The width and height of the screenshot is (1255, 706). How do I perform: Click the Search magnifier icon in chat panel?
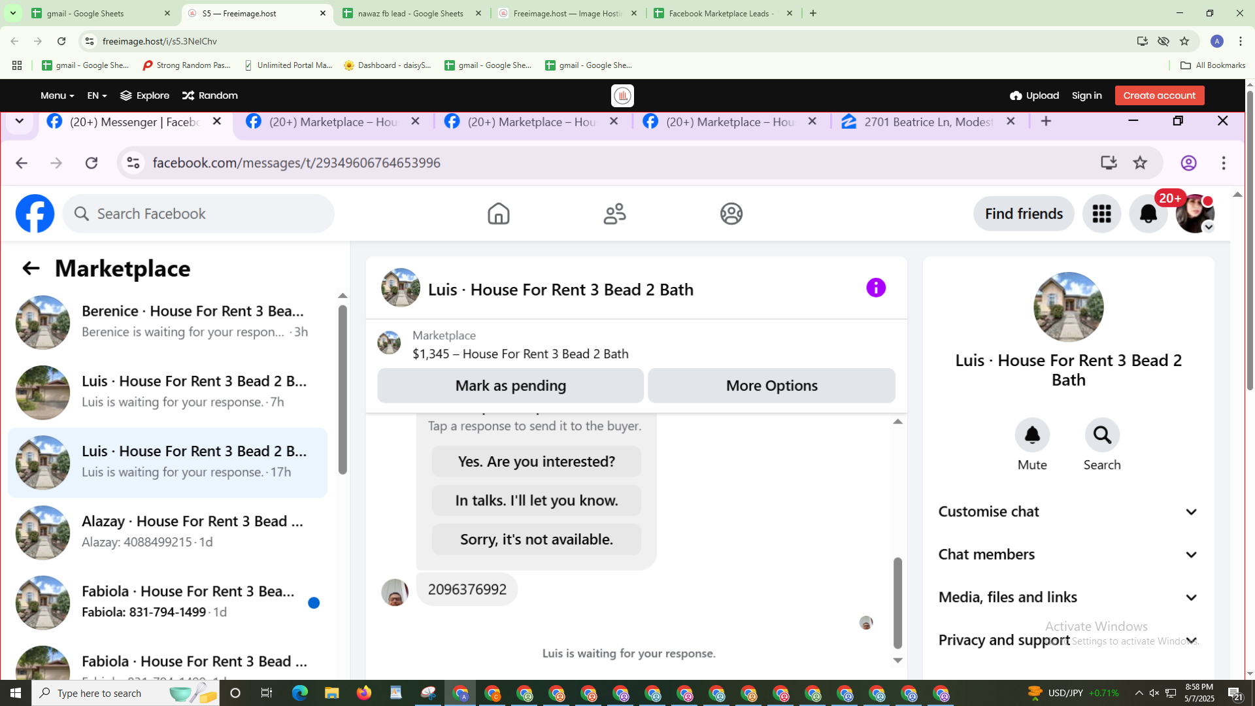click(1102, 435)
